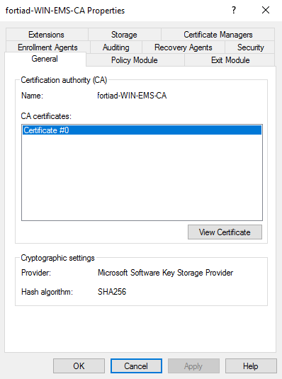
Task: Click the Help button
Action: 251,366
